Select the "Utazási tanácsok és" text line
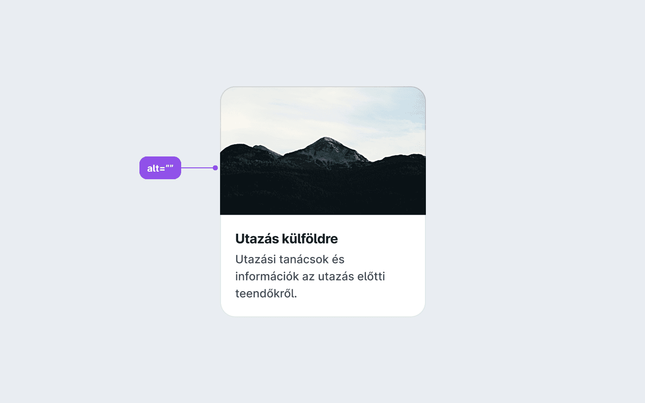Viewport: 645px width, 403px height. pos(290,260)
